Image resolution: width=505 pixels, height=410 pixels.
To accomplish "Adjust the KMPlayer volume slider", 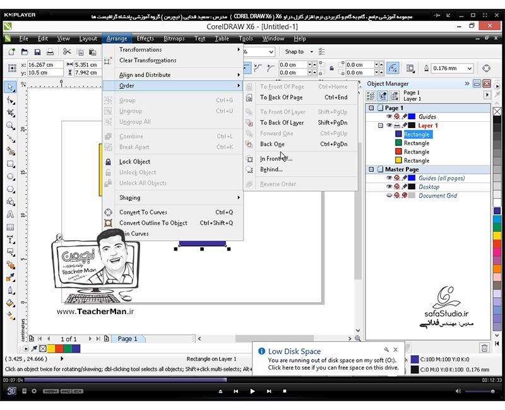I will click(480, 391).
